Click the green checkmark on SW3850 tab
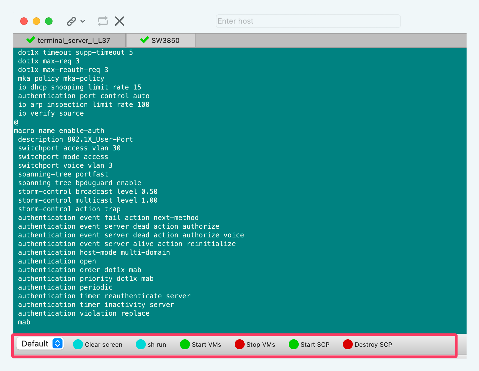Viewport: 479px width, 371px height. tap(145, 40)
